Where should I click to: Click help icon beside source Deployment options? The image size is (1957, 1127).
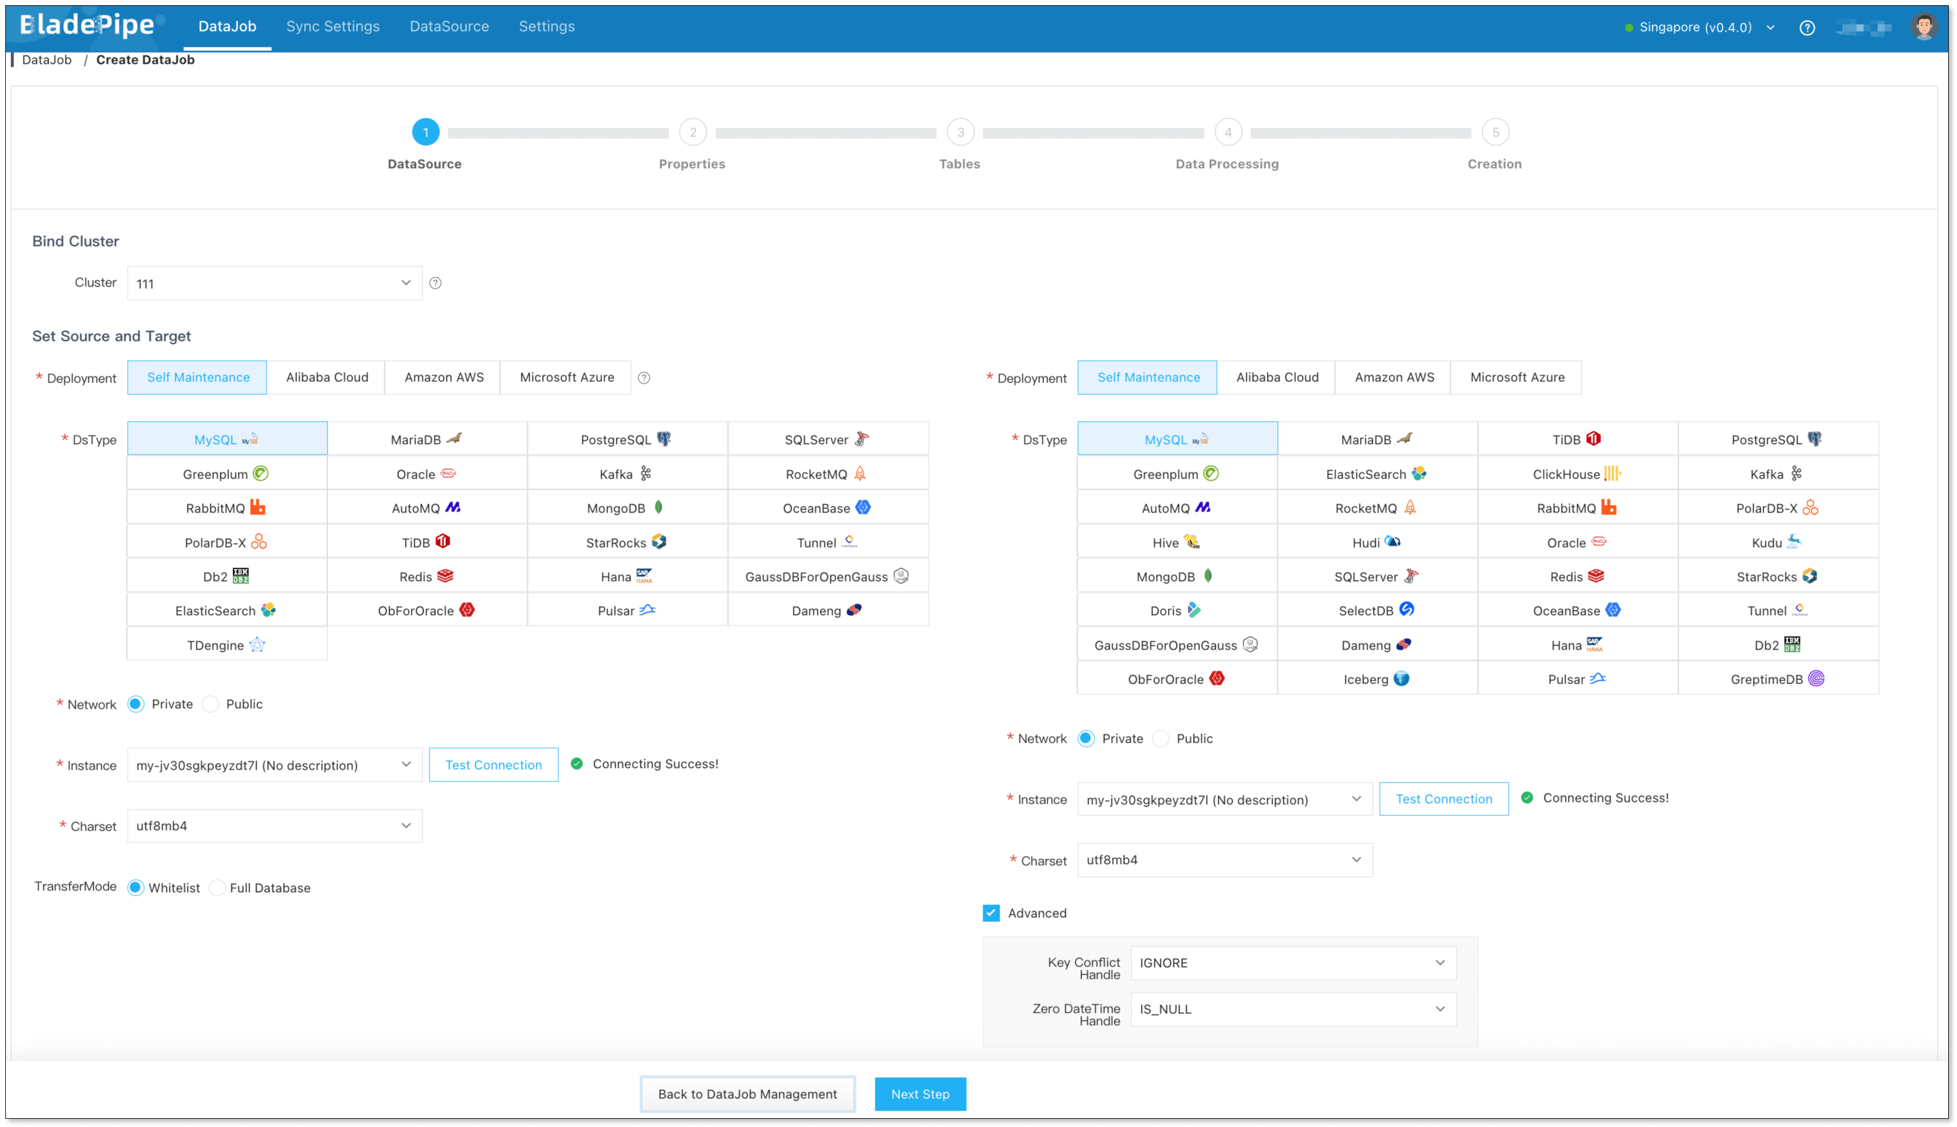644,378
